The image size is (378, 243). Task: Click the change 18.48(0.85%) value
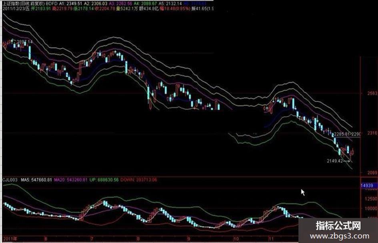click(x=175, y=9)
